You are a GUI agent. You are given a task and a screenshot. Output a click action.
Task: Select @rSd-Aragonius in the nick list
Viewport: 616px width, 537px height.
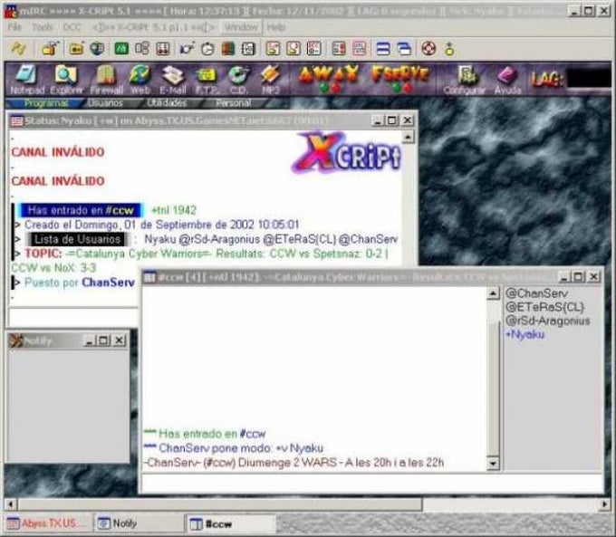(x=548, y=321)
